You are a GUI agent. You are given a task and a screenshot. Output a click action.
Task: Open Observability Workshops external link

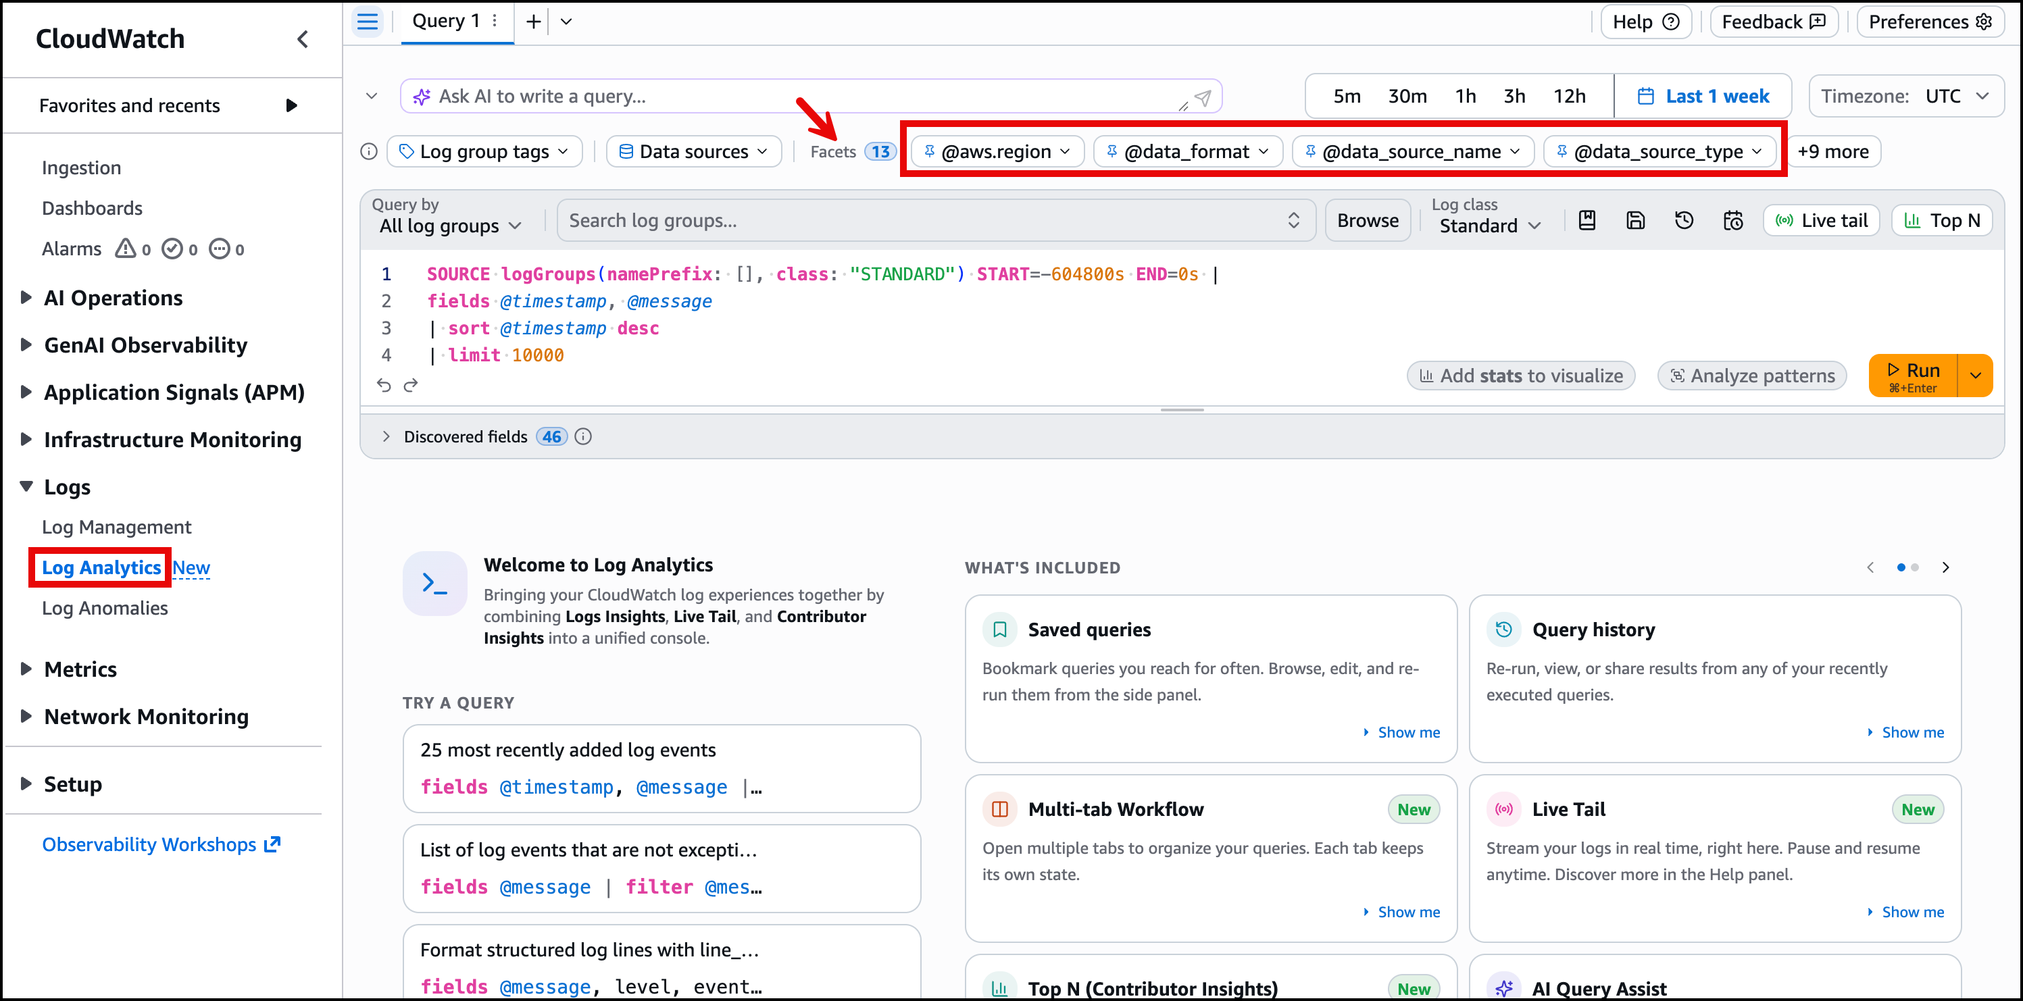click(161, 844)
